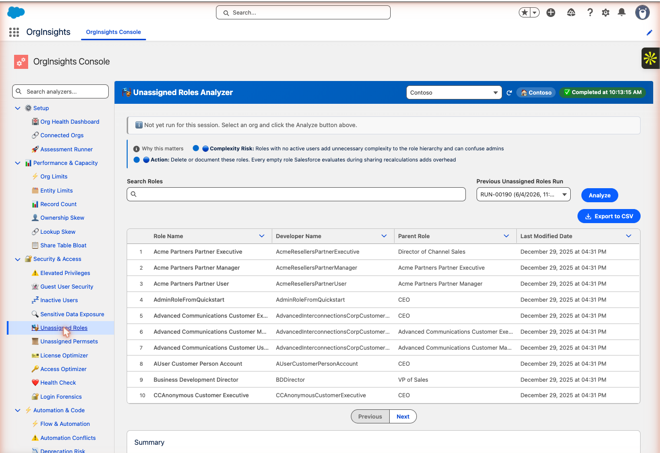Image resolution: width=660 pixels, height=453 pixels.
Task: Open Role Name column menu chevron
Action: point(262,236)
